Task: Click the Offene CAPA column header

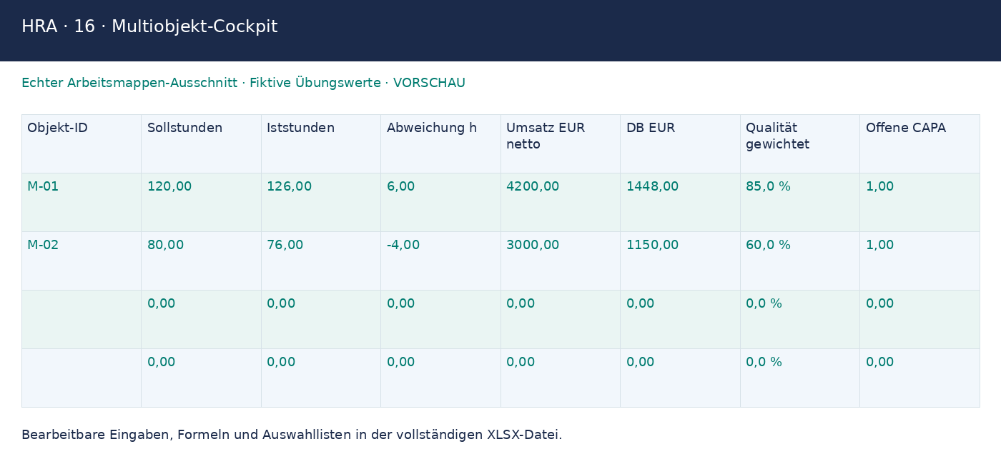Action: pos(919,143)
